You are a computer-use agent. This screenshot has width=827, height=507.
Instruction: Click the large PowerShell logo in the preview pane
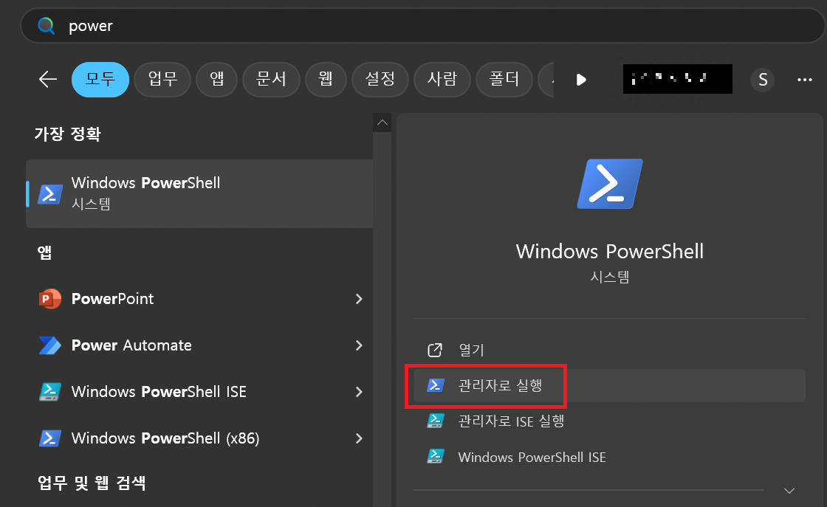tap(610, 184)
